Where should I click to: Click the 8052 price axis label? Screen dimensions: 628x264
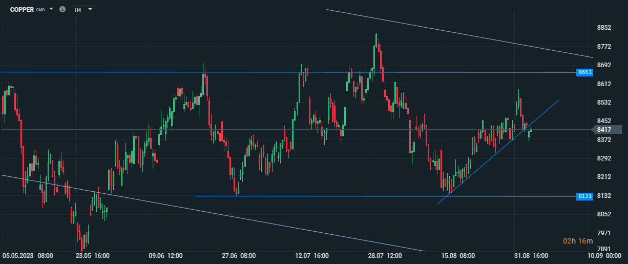point(604,214)
